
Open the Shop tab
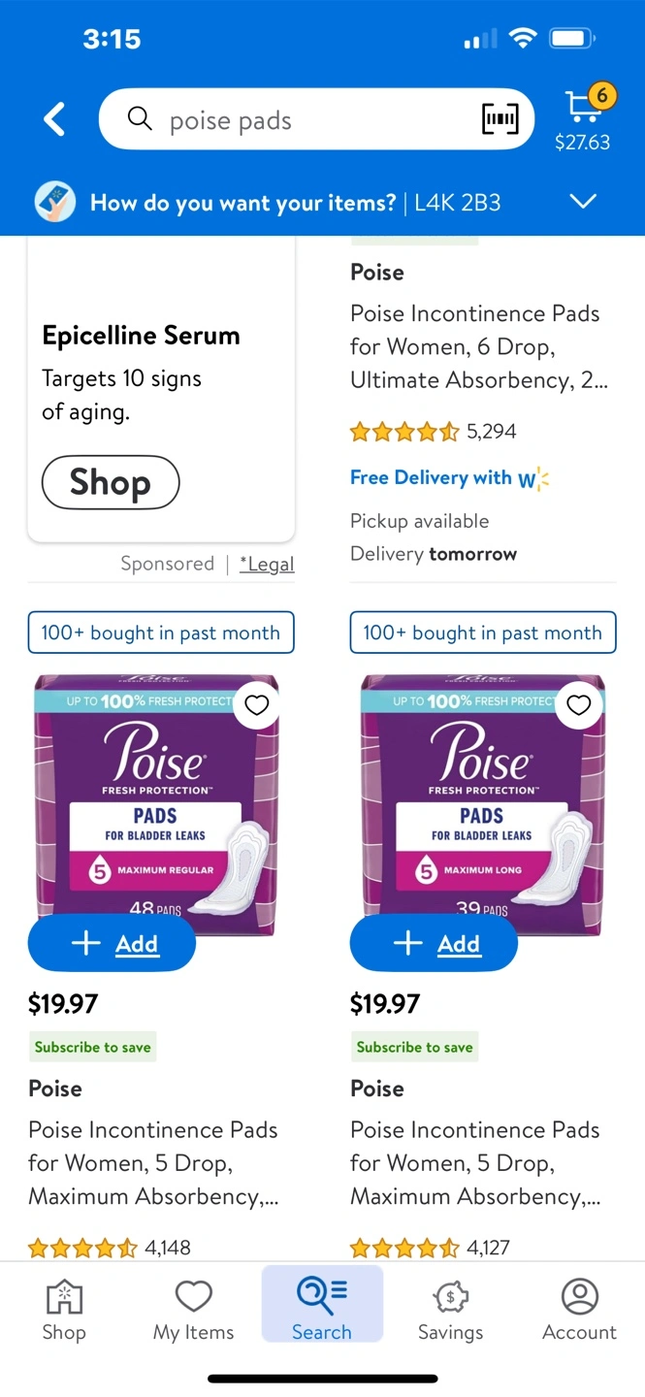click(64, 1310)
